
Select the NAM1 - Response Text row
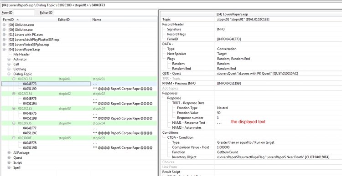tap(251, 123)
